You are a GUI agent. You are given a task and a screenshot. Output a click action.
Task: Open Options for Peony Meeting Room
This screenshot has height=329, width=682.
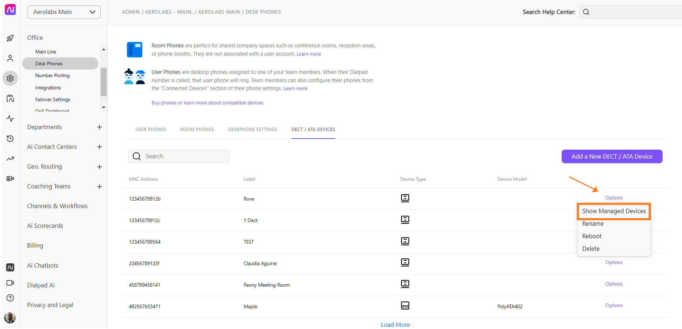[x=614, y=284]
